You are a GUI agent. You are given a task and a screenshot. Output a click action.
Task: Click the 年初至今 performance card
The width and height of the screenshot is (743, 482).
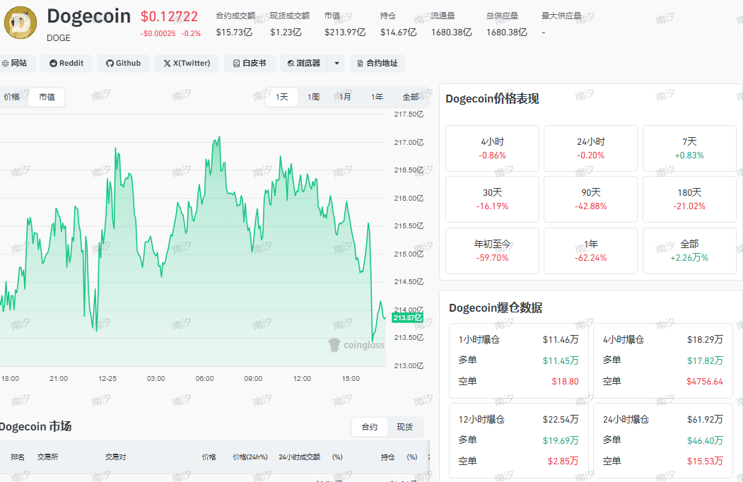[x=492, y=251]
